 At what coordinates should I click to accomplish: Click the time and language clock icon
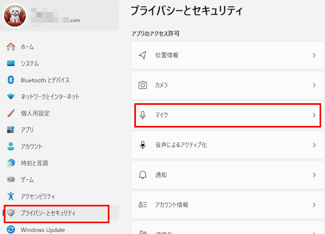pos(11,163)
